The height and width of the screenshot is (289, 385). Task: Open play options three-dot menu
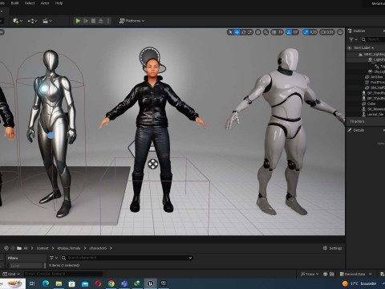coord(108,21)
